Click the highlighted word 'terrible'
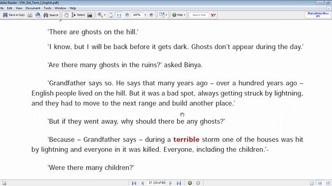 pos(186,139)
